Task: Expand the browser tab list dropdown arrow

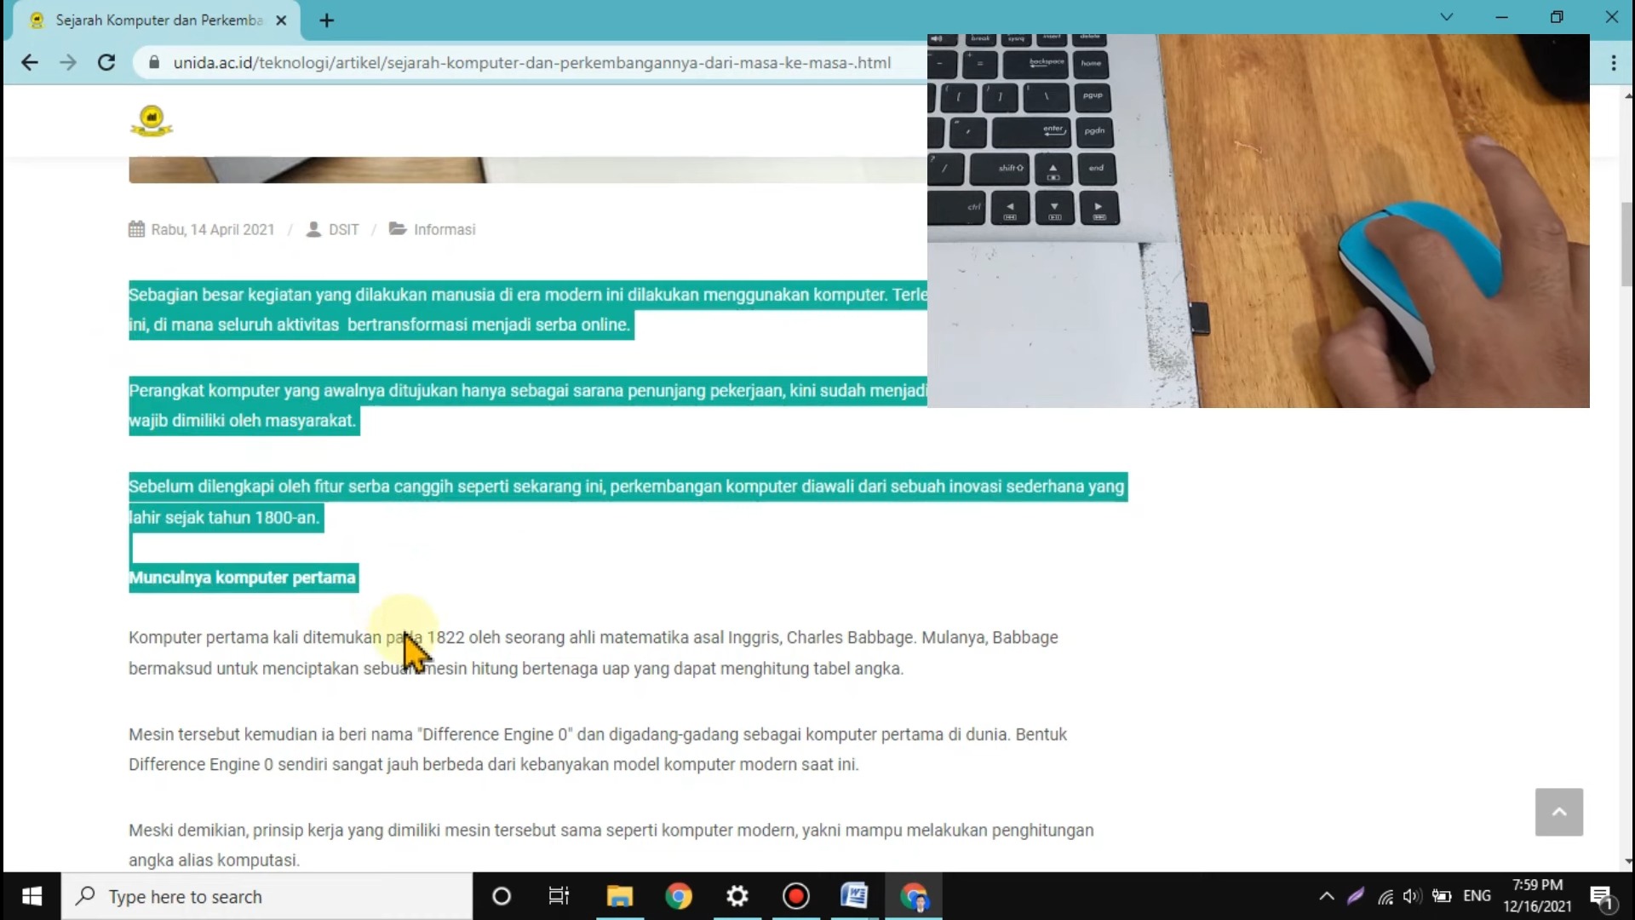Action: (1448, 19)
